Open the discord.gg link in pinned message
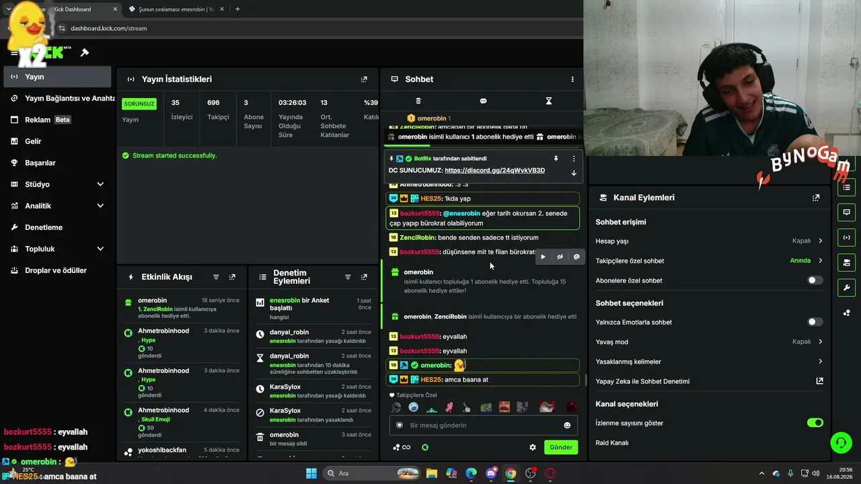 (x=494, y=171)
